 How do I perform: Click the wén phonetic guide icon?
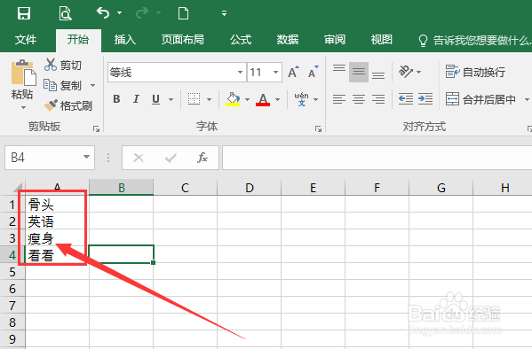[301, 99]
